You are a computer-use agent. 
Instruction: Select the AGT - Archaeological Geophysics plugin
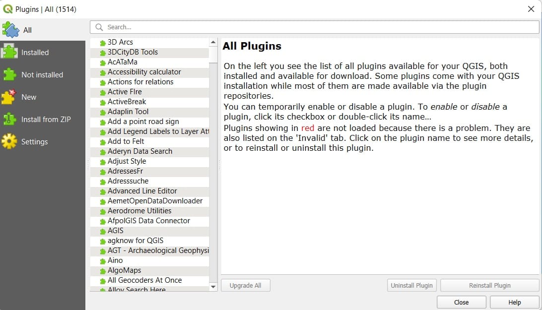click(150, 250)
